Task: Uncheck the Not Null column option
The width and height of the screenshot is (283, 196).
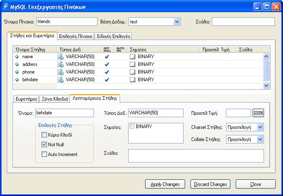Action: (44, 145)
